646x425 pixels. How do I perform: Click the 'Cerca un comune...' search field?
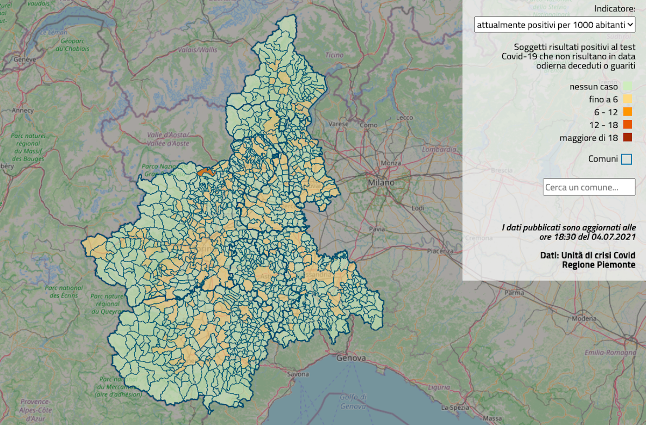point(589,187)
